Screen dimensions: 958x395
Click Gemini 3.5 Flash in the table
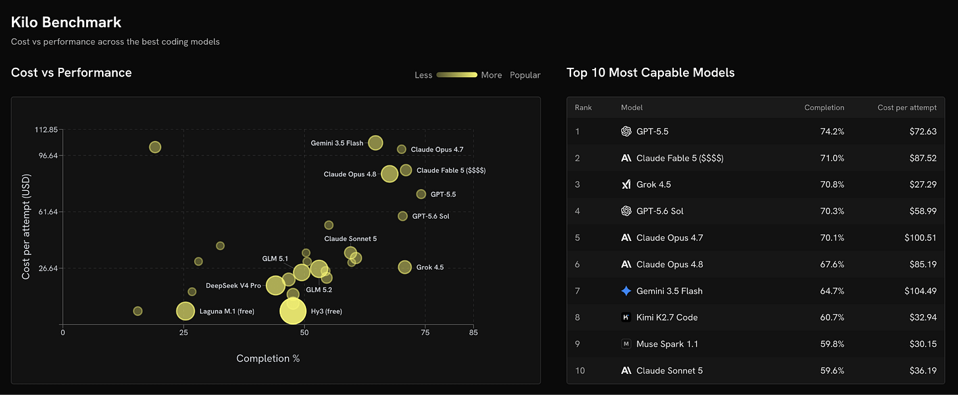[x=669, y=290]
